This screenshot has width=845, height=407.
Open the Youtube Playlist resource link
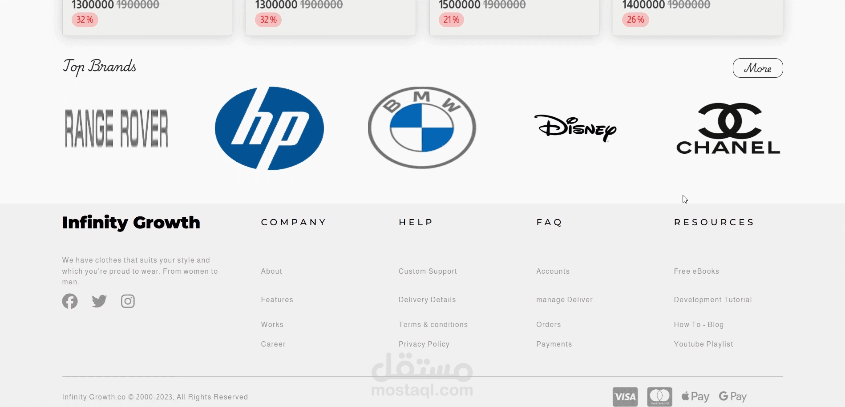(x=703, y=344)
